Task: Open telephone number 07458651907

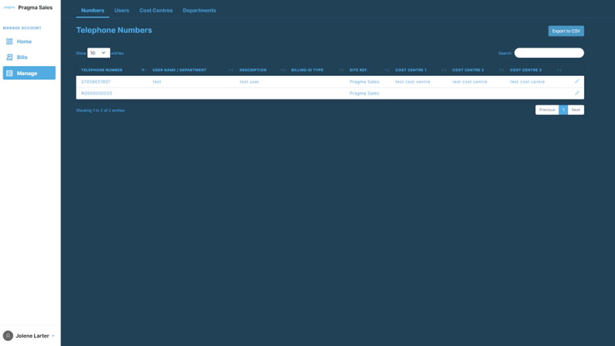Action: tap(96, 82)
